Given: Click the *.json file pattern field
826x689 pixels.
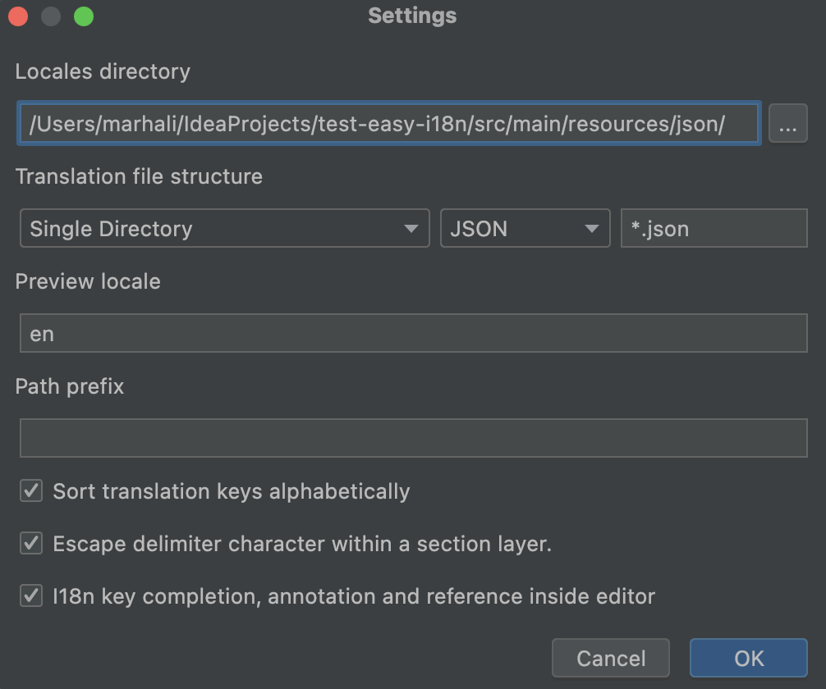Looking at the screenshot, I should pyautogui.click(x=714, y=229).
